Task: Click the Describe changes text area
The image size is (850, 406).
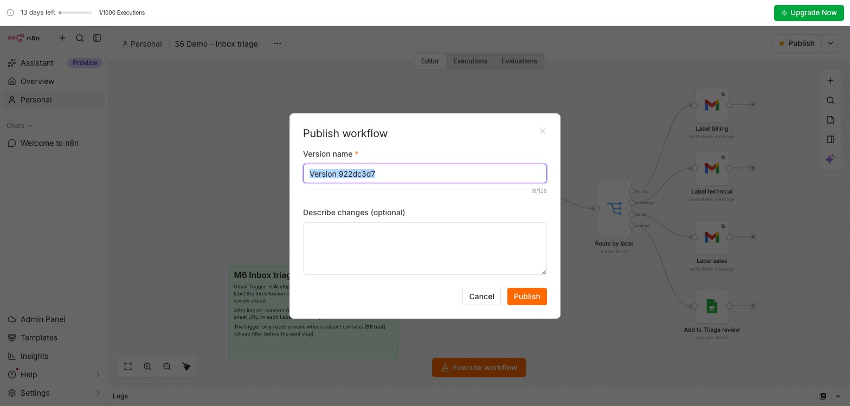Action: [425, 248]
